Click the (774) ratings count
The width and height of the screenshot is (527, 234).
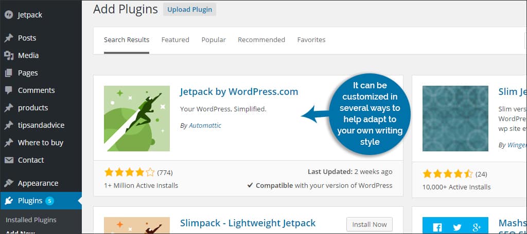(x=165, y=173)
